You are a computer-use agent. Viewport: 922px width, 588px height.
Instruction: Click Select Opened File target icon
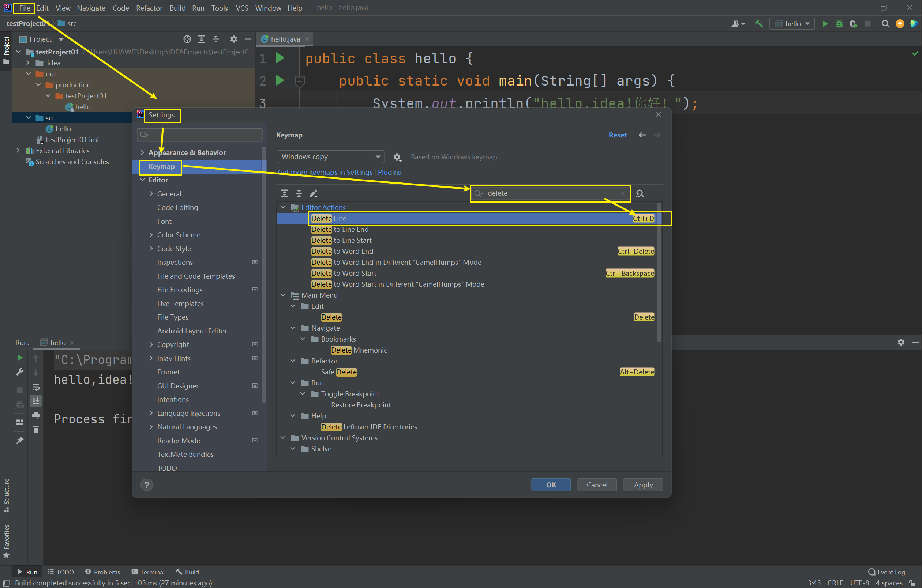coord(187,39)
